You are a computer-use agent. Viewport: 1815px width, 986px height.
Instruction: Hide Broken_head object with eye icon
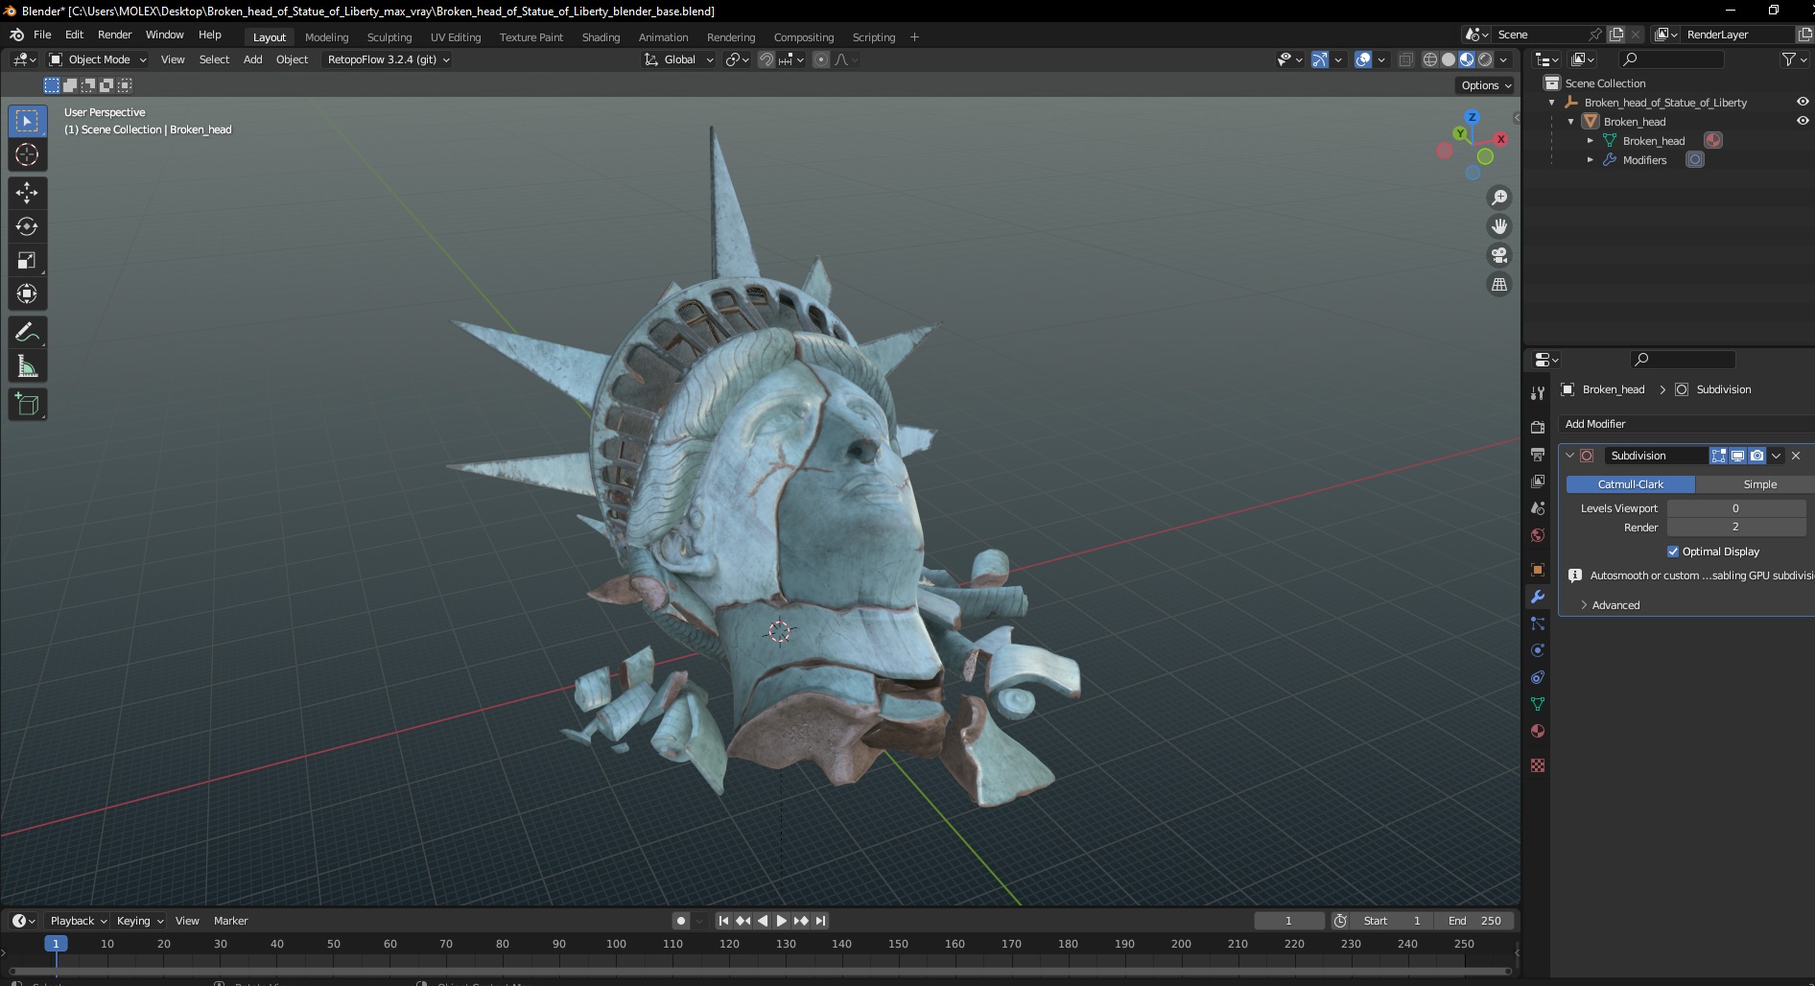(1803, 121)
